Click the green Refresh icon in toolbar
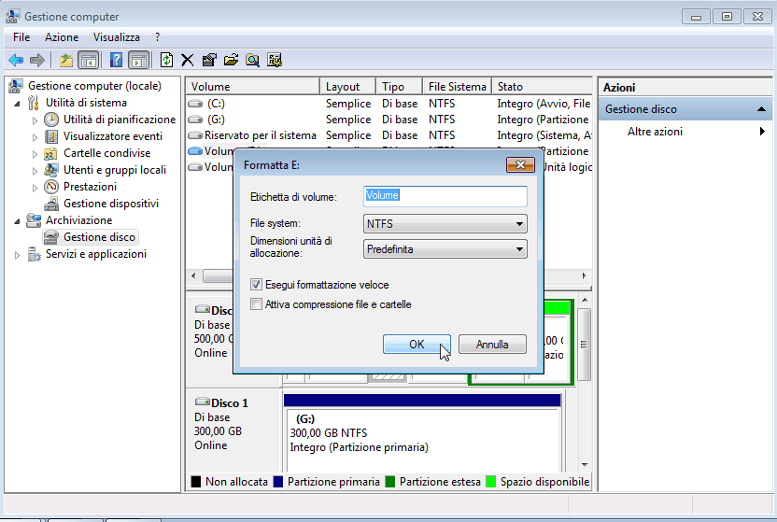 pos(166,60)
